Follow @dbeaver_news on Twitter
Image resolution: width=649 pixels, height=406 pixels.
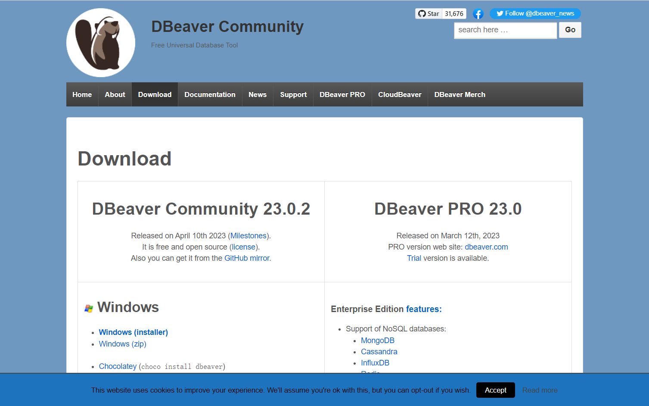(535, 14)
